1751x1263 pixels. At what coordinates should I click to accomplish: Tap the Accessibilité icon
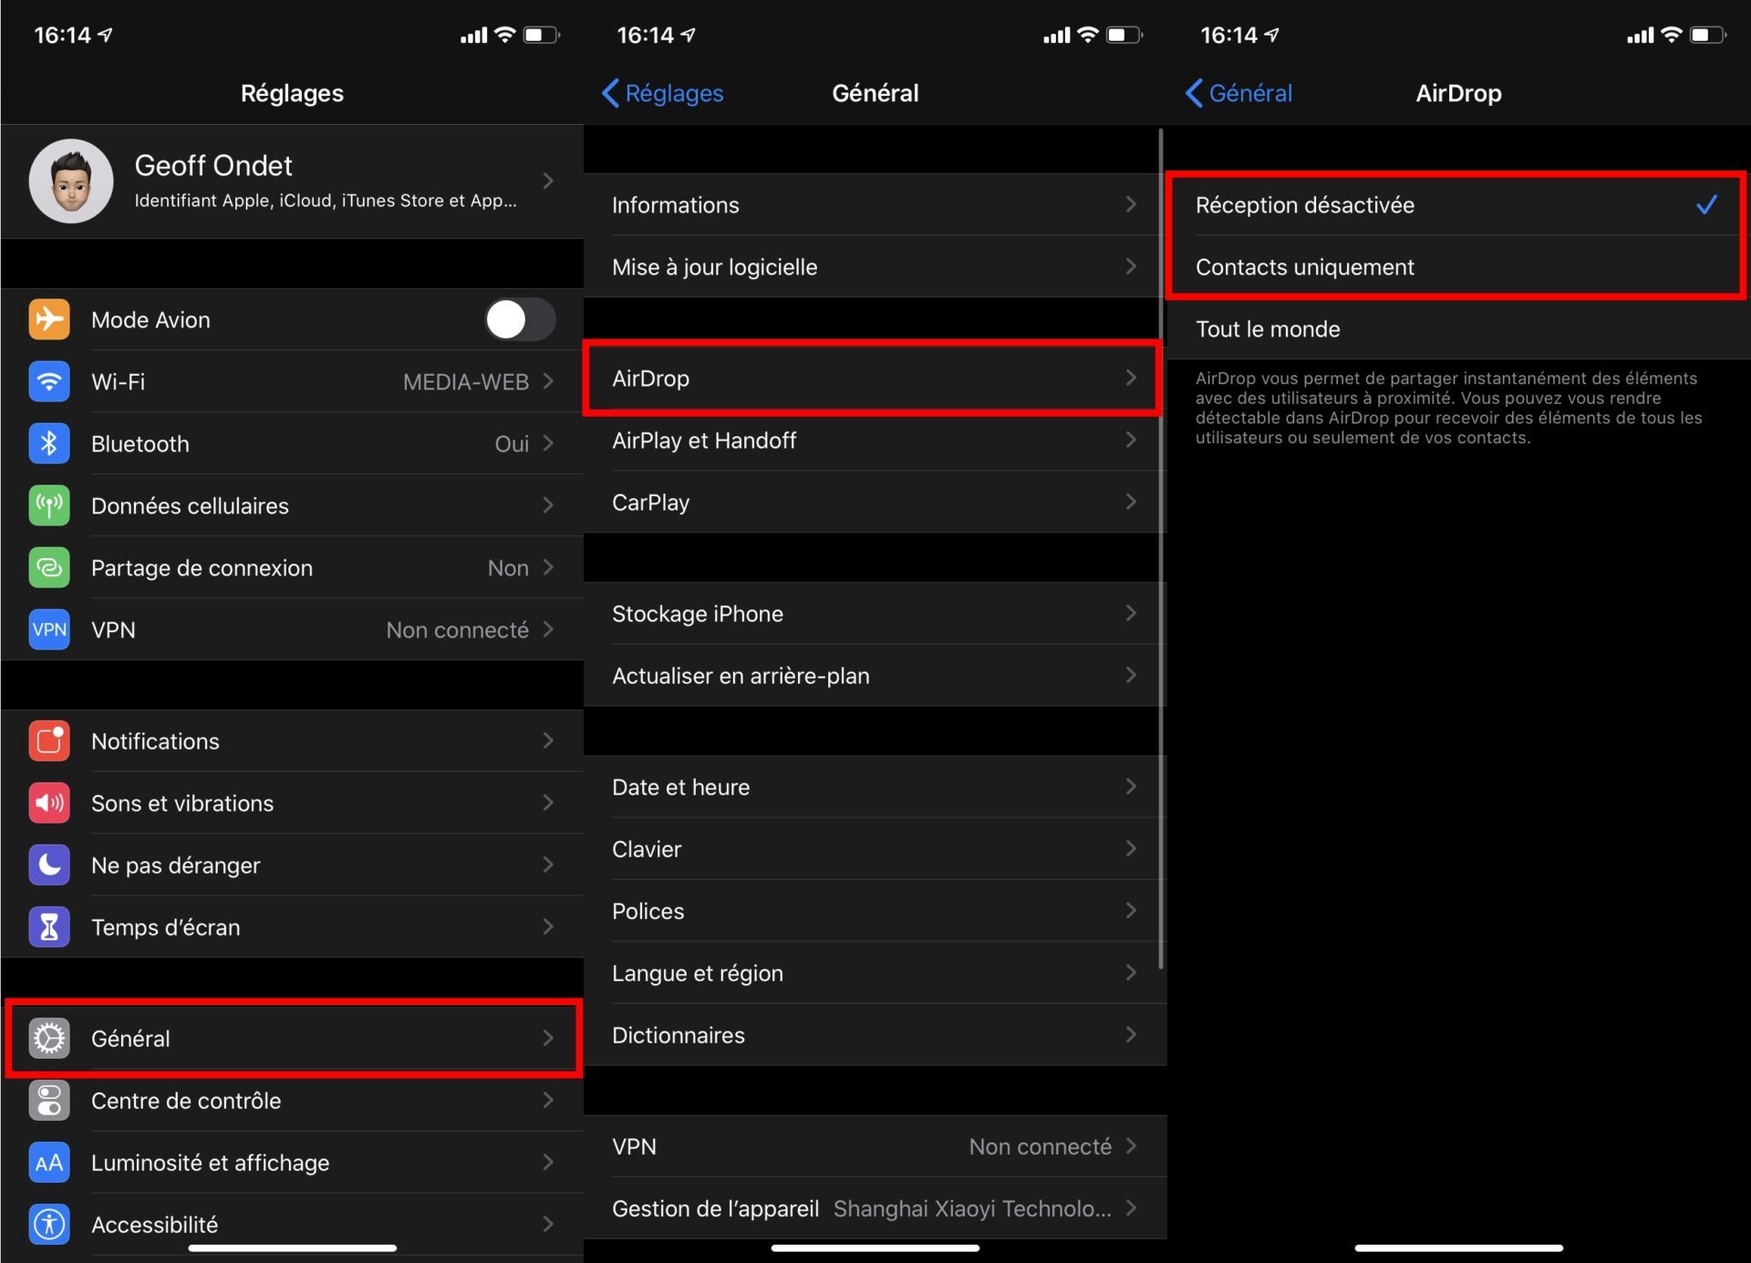(x=49, y=1224)
